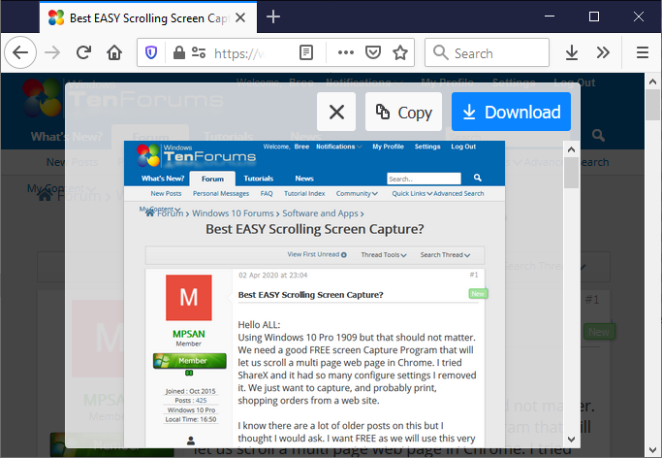Expand Search Thread dropdown
This screenshot has height=458, width=662.
pos(445,255)
